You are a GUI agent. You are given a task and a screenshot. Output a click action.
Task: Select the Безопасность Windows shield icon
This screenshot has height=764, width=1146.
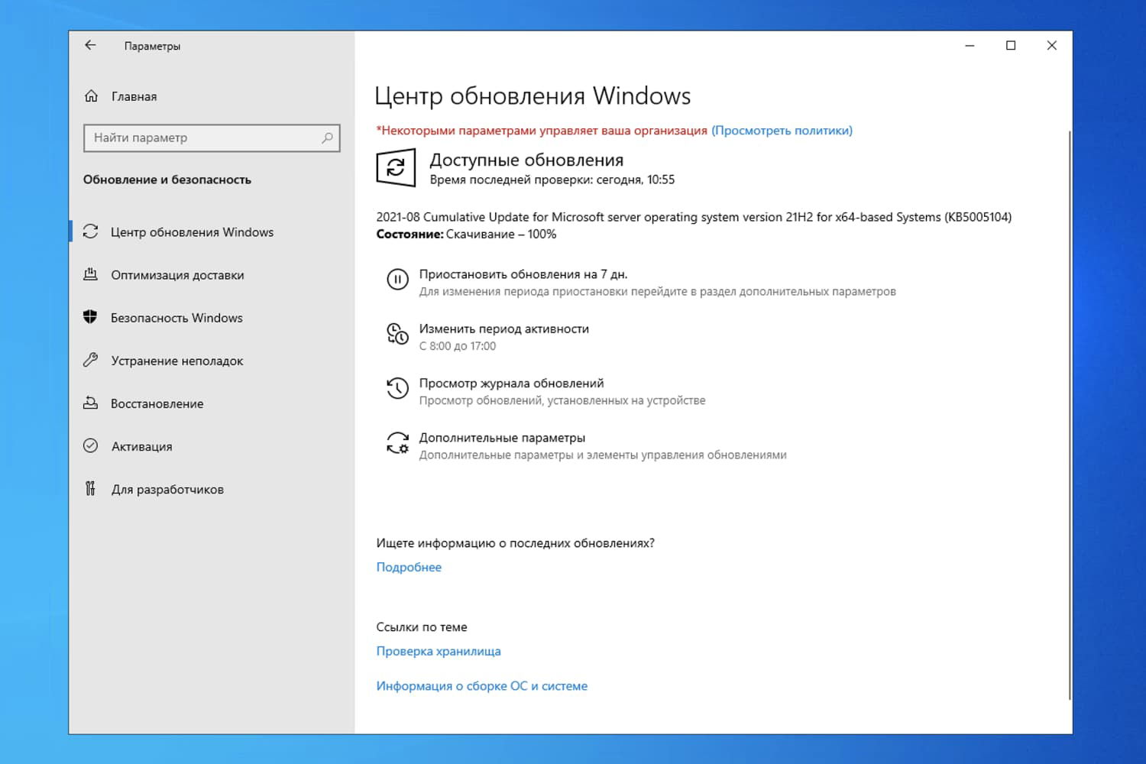point(92,317)
